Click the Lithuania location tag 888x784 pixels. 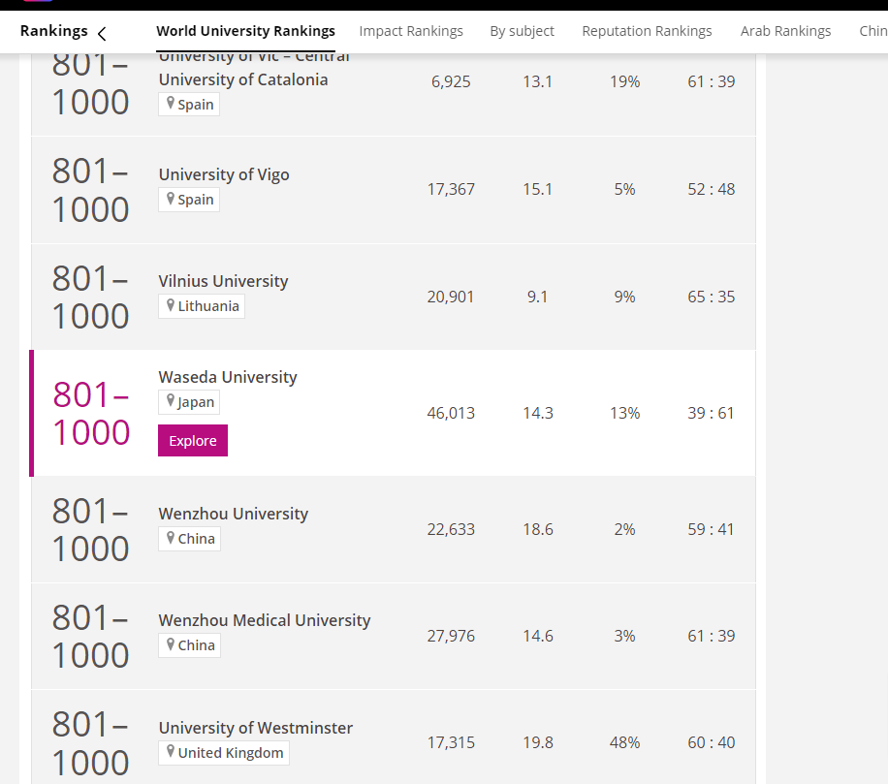coord(202,305)
